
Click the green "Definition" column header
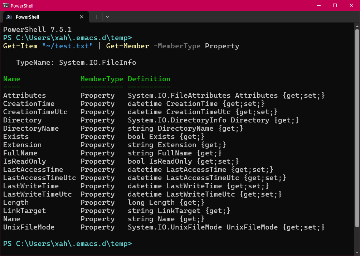tap(149, 79)
